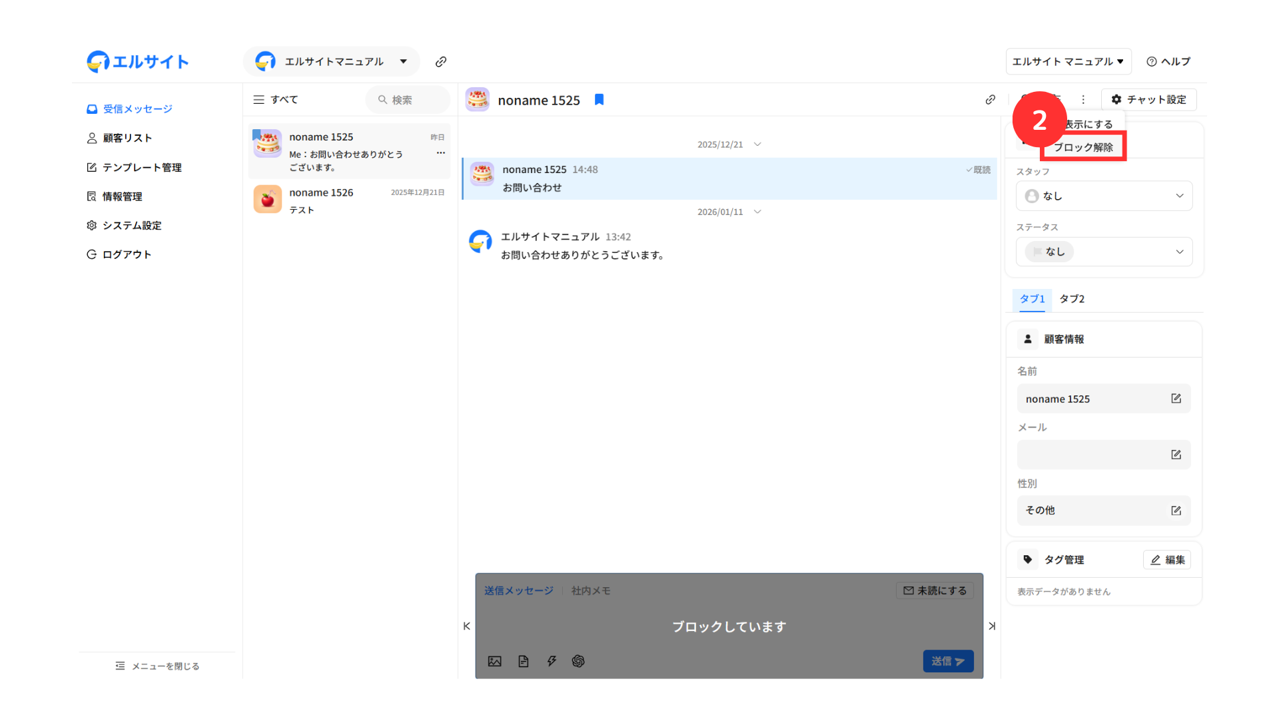Screen dimensions: 1279x719
Task: Open チャット設定 button
Action: 1148,100
